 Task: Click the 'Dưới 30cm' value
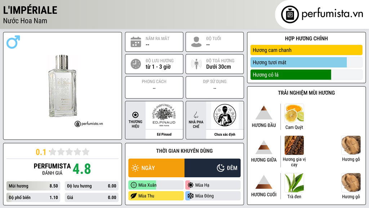coord(218,67)
